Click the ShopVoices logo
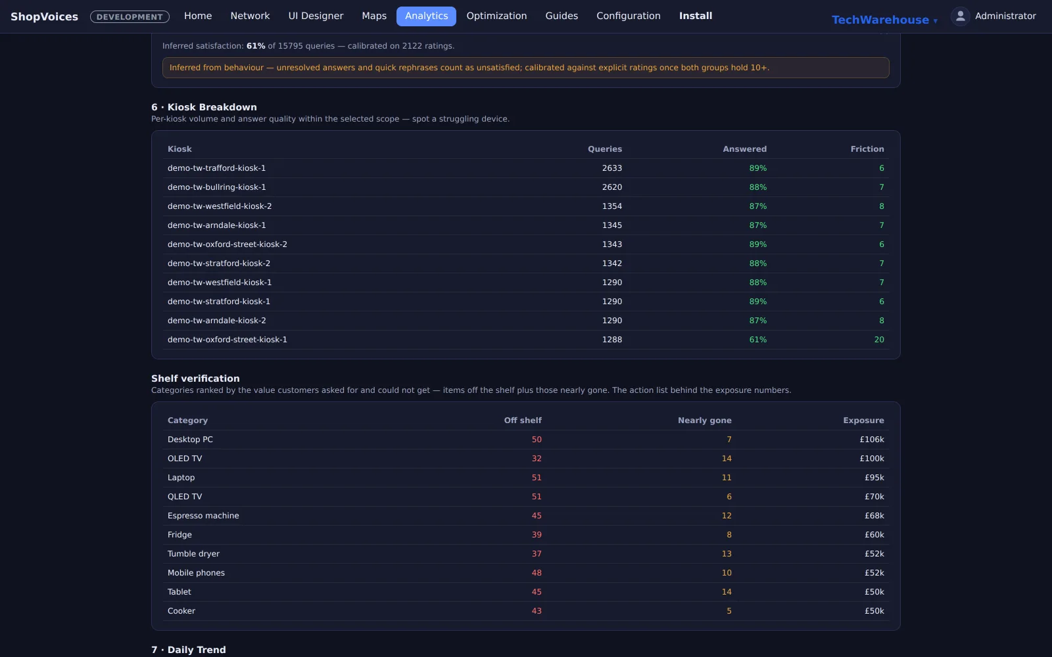This screenshot has width=1052, height=657. (x=44, y=16)
